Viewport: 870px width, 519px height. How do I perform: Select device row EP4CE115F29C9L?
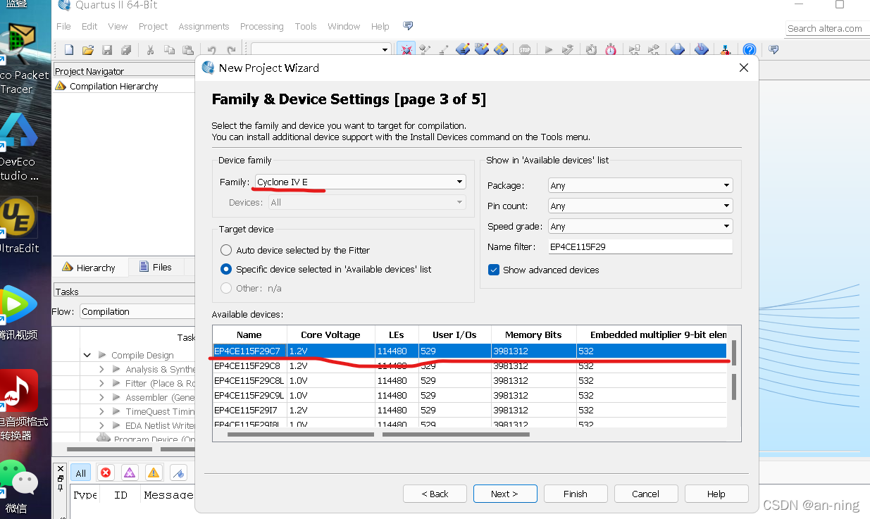[x=470, y=395]
